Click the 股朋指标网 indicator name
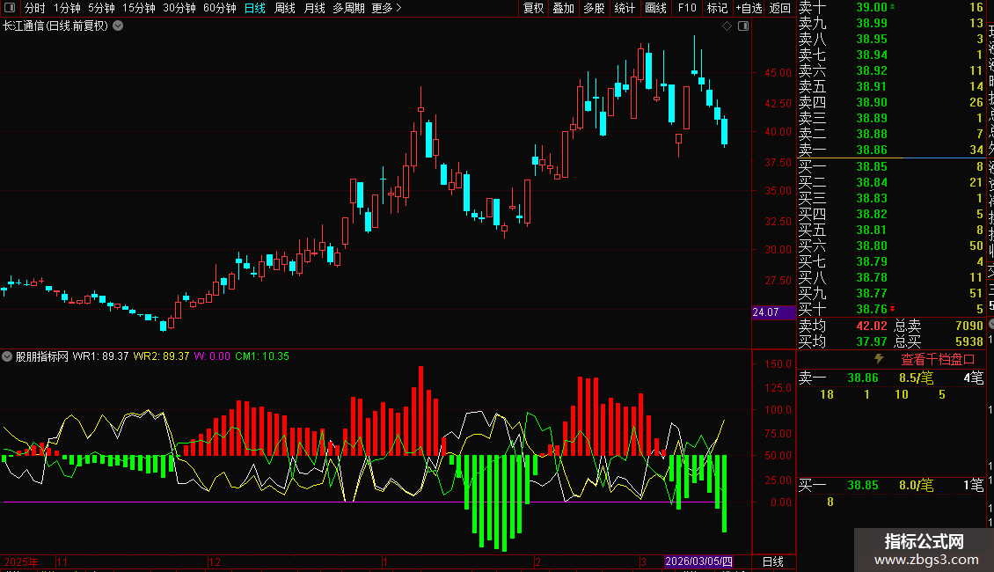994x572 pixels. (x=41, y=356)
